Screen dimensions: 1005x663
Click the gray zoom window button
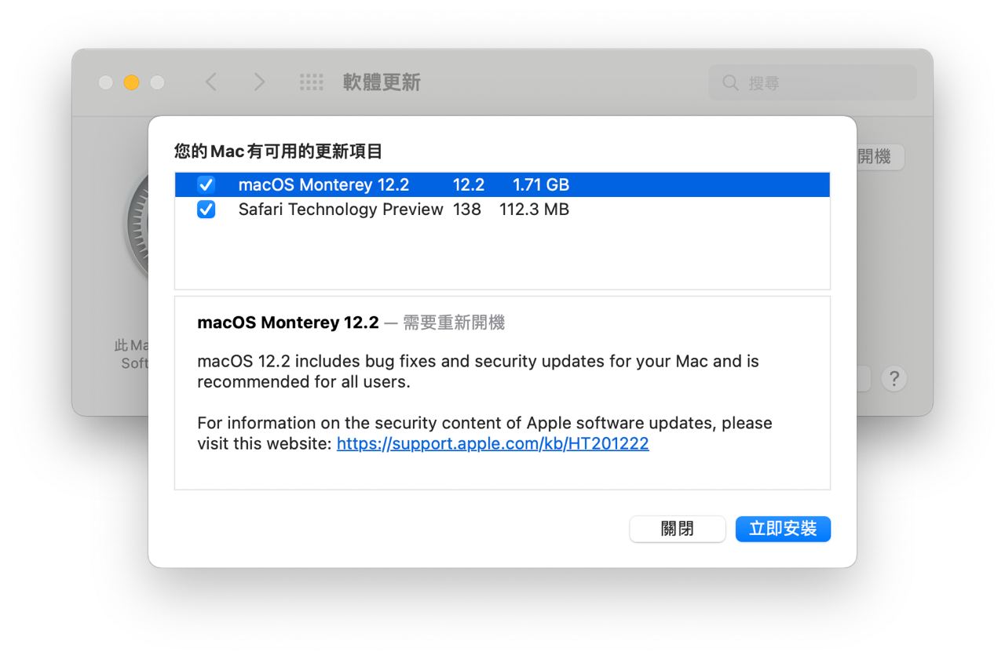pos(157,82)
